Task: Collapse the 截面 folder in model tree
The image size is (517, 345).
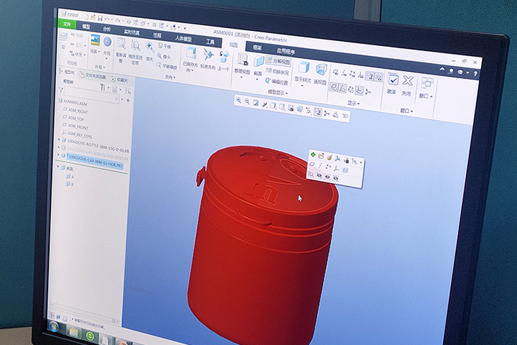Action: pos(60,168)
